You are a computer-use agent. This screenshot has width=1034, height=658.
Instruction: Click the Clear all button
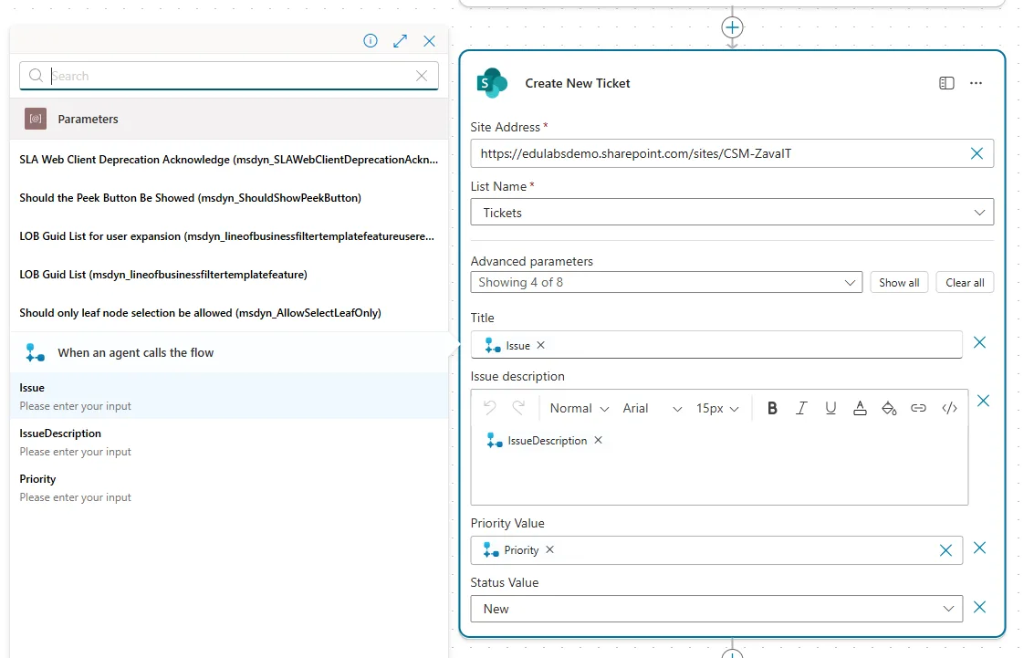(965, 283)
